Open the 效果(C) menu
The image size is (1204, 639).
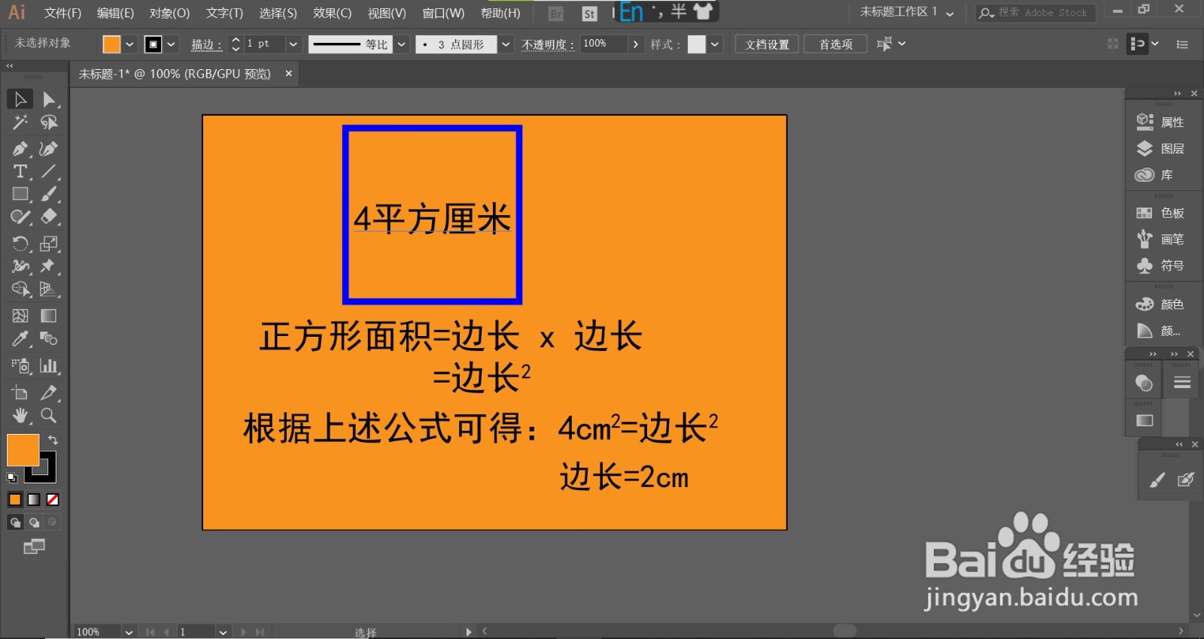[332, 13]
